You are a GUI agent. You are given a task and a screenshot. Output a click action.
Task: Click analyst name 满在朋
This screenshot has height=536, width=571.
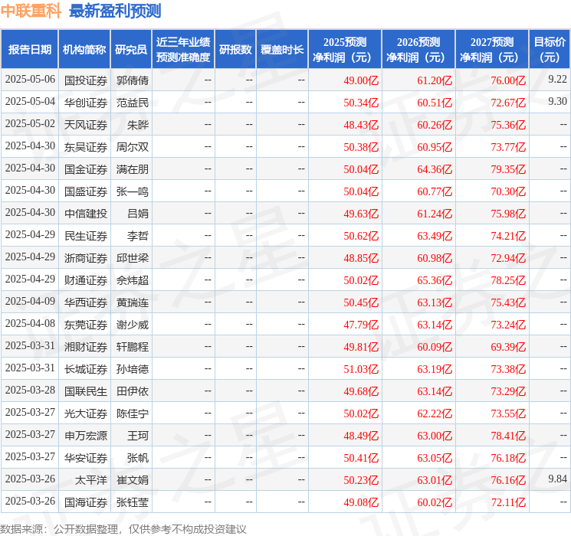[132, 169]
